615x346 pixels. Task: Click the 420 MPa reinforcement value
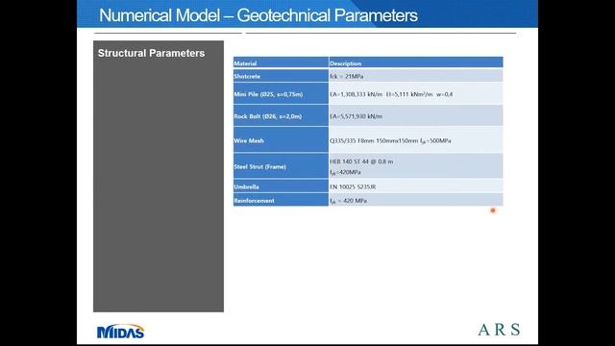point(416,200)
